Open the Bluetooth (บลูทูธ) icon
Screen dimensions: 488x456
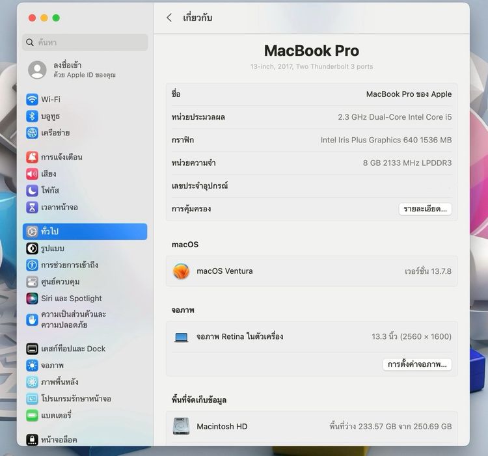coord(32,116)
